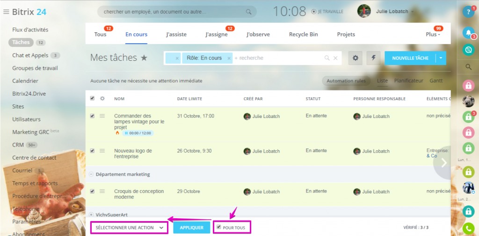Click the flame priority icon on lamp task
Viewport: 479px width, 236px height.
point(117,133)
